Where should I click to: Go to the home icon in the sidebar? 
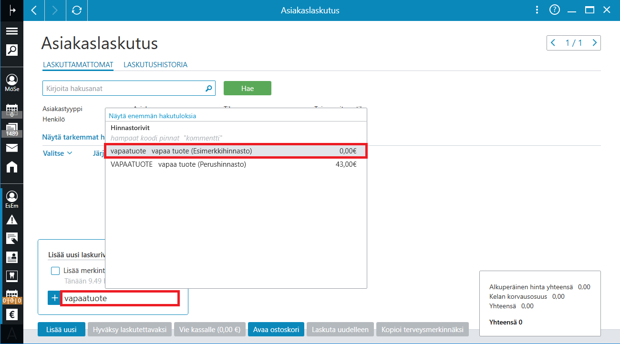click(11, 166)
